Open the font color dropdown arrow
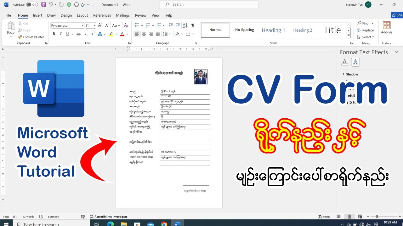The width and height of the screenshot is (403, 226). point(127,34)
